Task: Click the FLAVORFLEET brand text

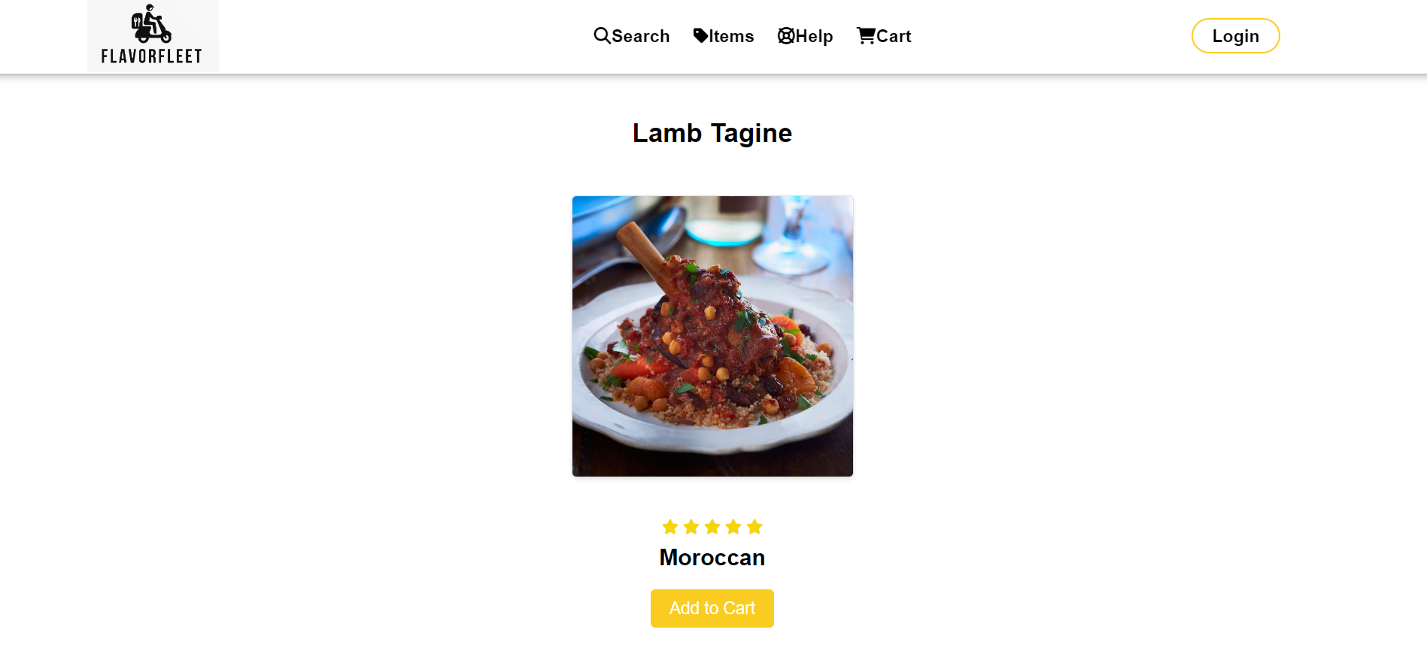Action: pos(151,56)
